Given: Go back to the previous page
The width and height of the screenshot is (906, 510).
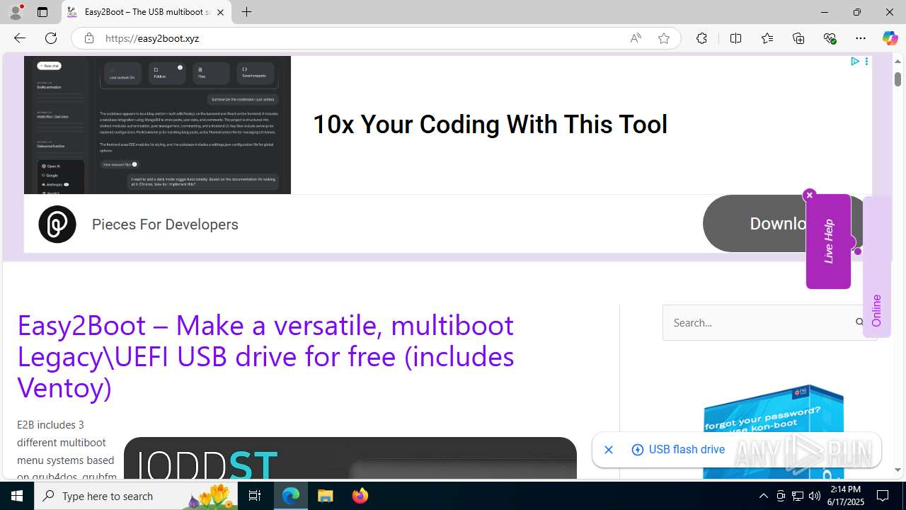Looking at the screenshot, I should tap(20, 38).
